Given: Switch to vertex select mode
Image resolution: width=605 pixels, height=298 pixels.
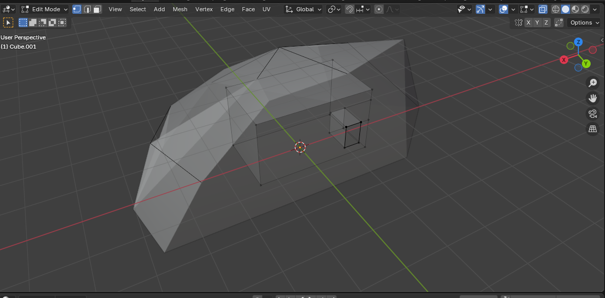Looking at the screenshot, I should tap(77, 9).
